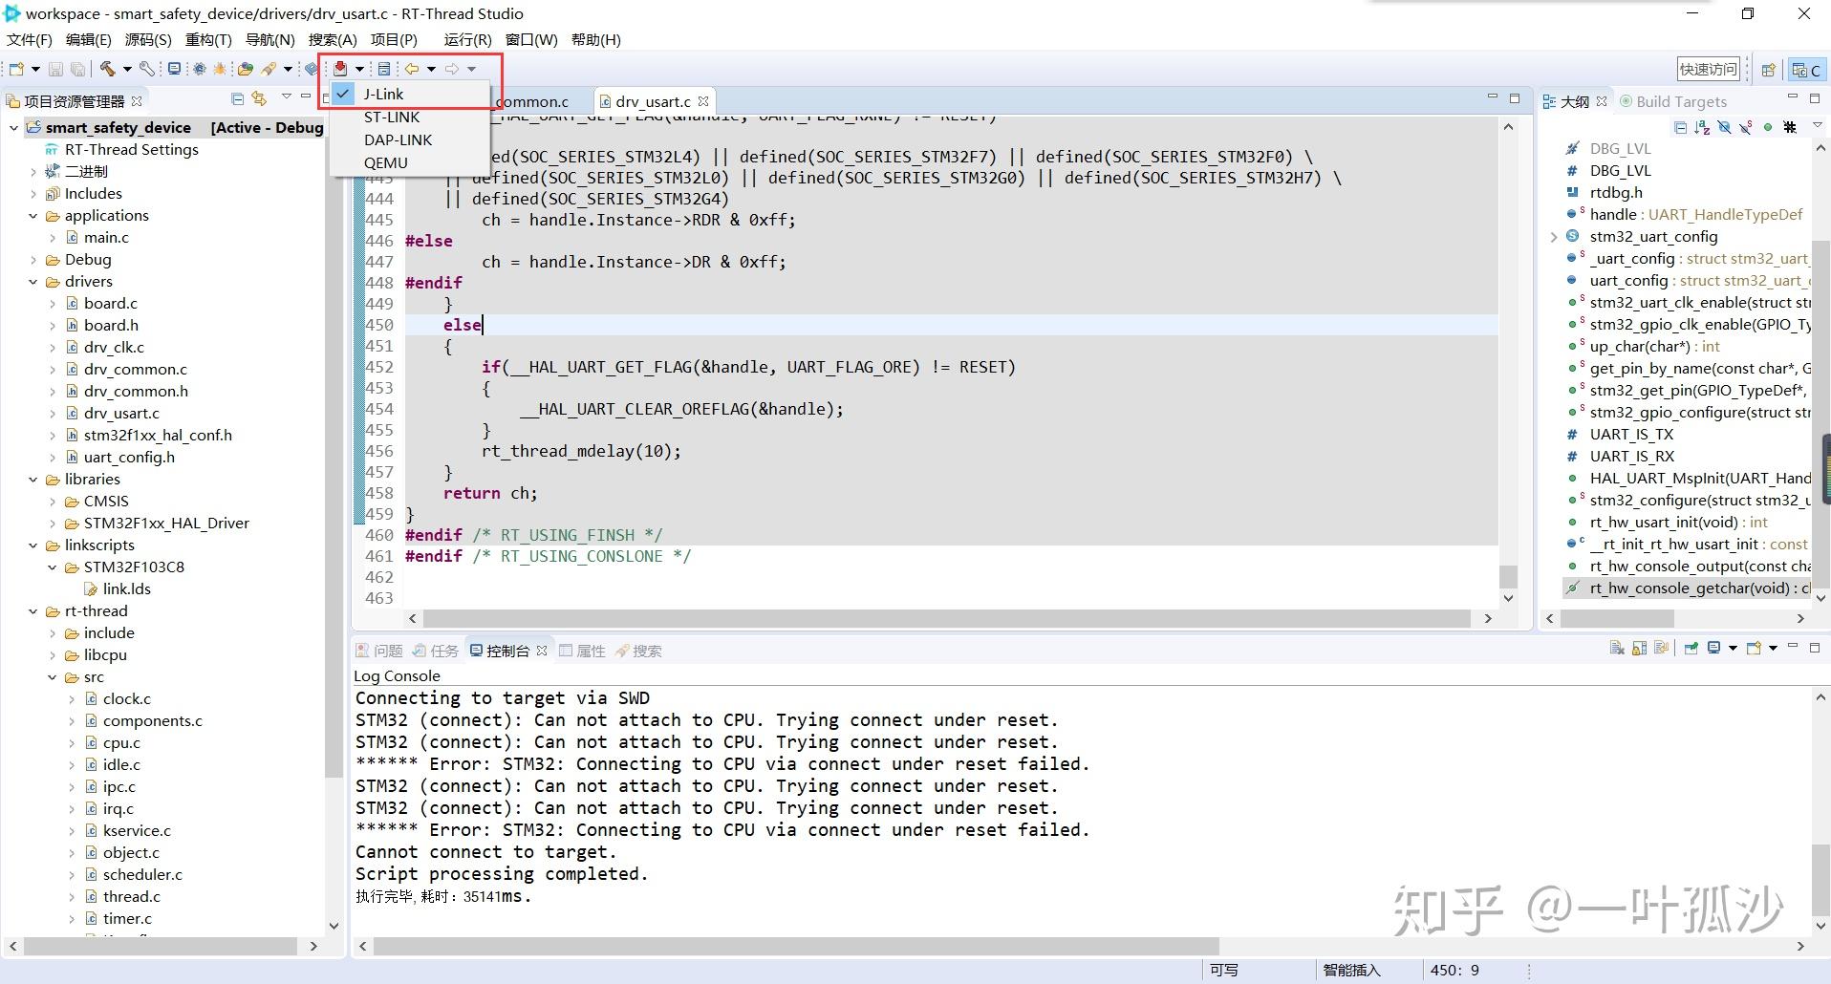Click the open folder toolbar icon
The height and width of the screenshot is (984, 1831).
[246, 69]
